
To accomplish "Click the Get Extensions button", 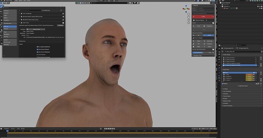I will [x=10, y=24].
